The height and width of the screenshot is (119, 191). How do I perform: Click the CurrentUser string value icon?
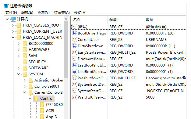[75, 39]
